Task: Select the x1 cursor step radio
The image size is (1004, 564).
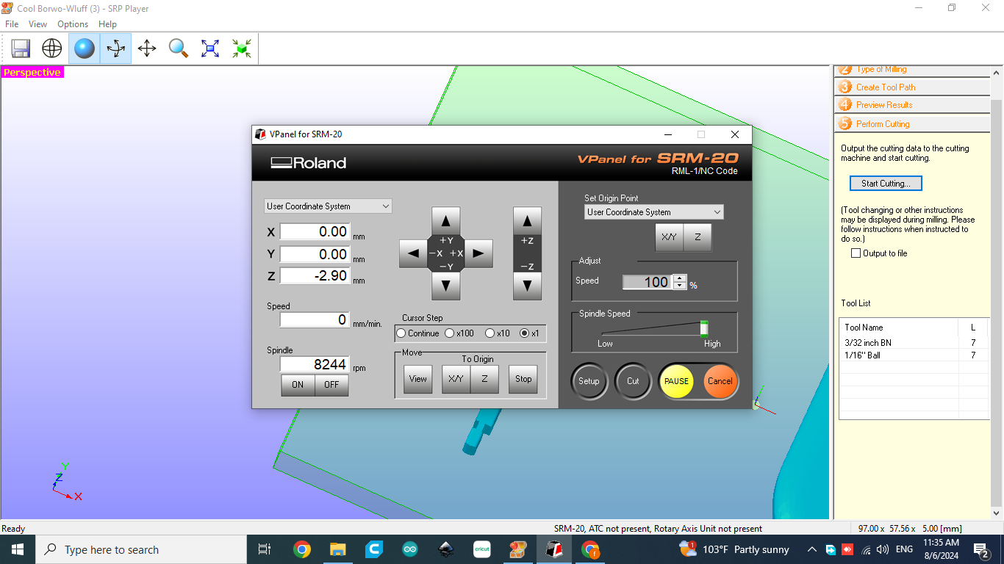Action: (x=525, y=333)
